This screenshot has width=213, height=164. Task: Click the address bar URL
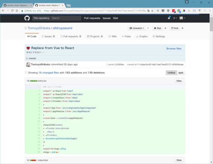click(95, 11)
